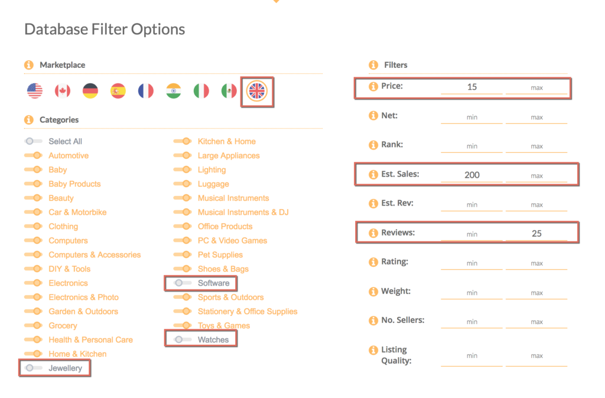Screen dimensions: 605x398
Task: Select the United Kingdom flag marketplace
Action: coord(257,91)
